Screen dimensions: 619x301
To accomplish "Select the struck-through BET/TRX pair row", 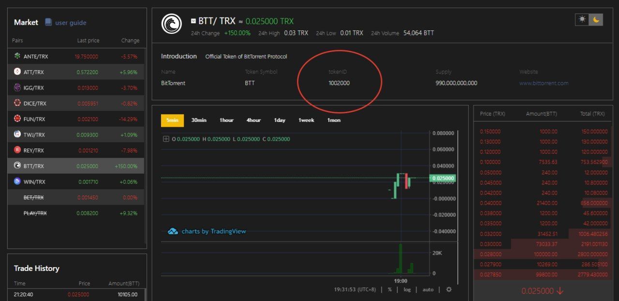I will pyautogui.click(x=76, y=197).
